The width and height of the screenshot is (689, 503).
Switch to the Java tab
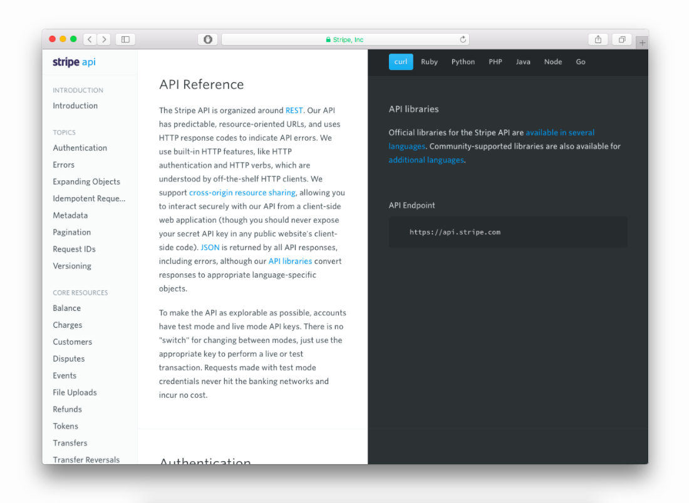click(x=523, y=62)
